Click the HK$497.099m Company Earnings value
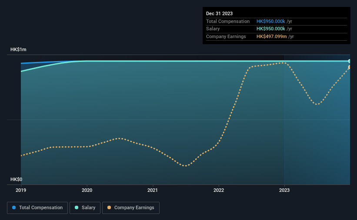This screenshot has width=357, height=220. pos(272,36)
